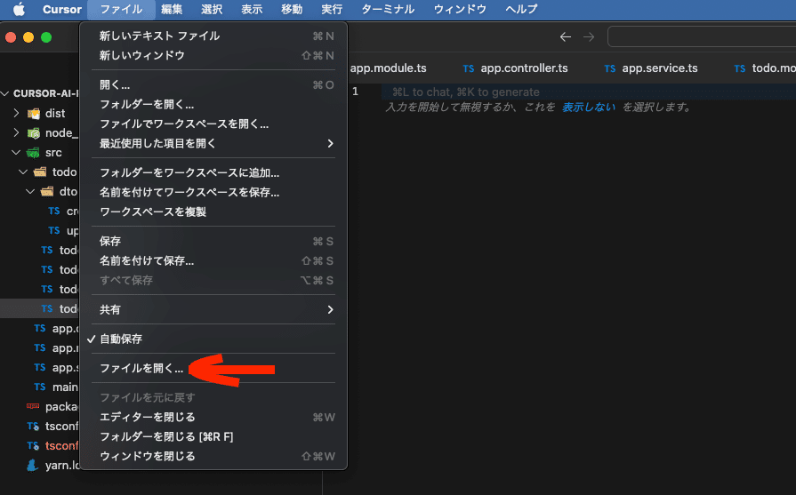
Task: Click the todo folder icon
Action: [x=40, y=172]
